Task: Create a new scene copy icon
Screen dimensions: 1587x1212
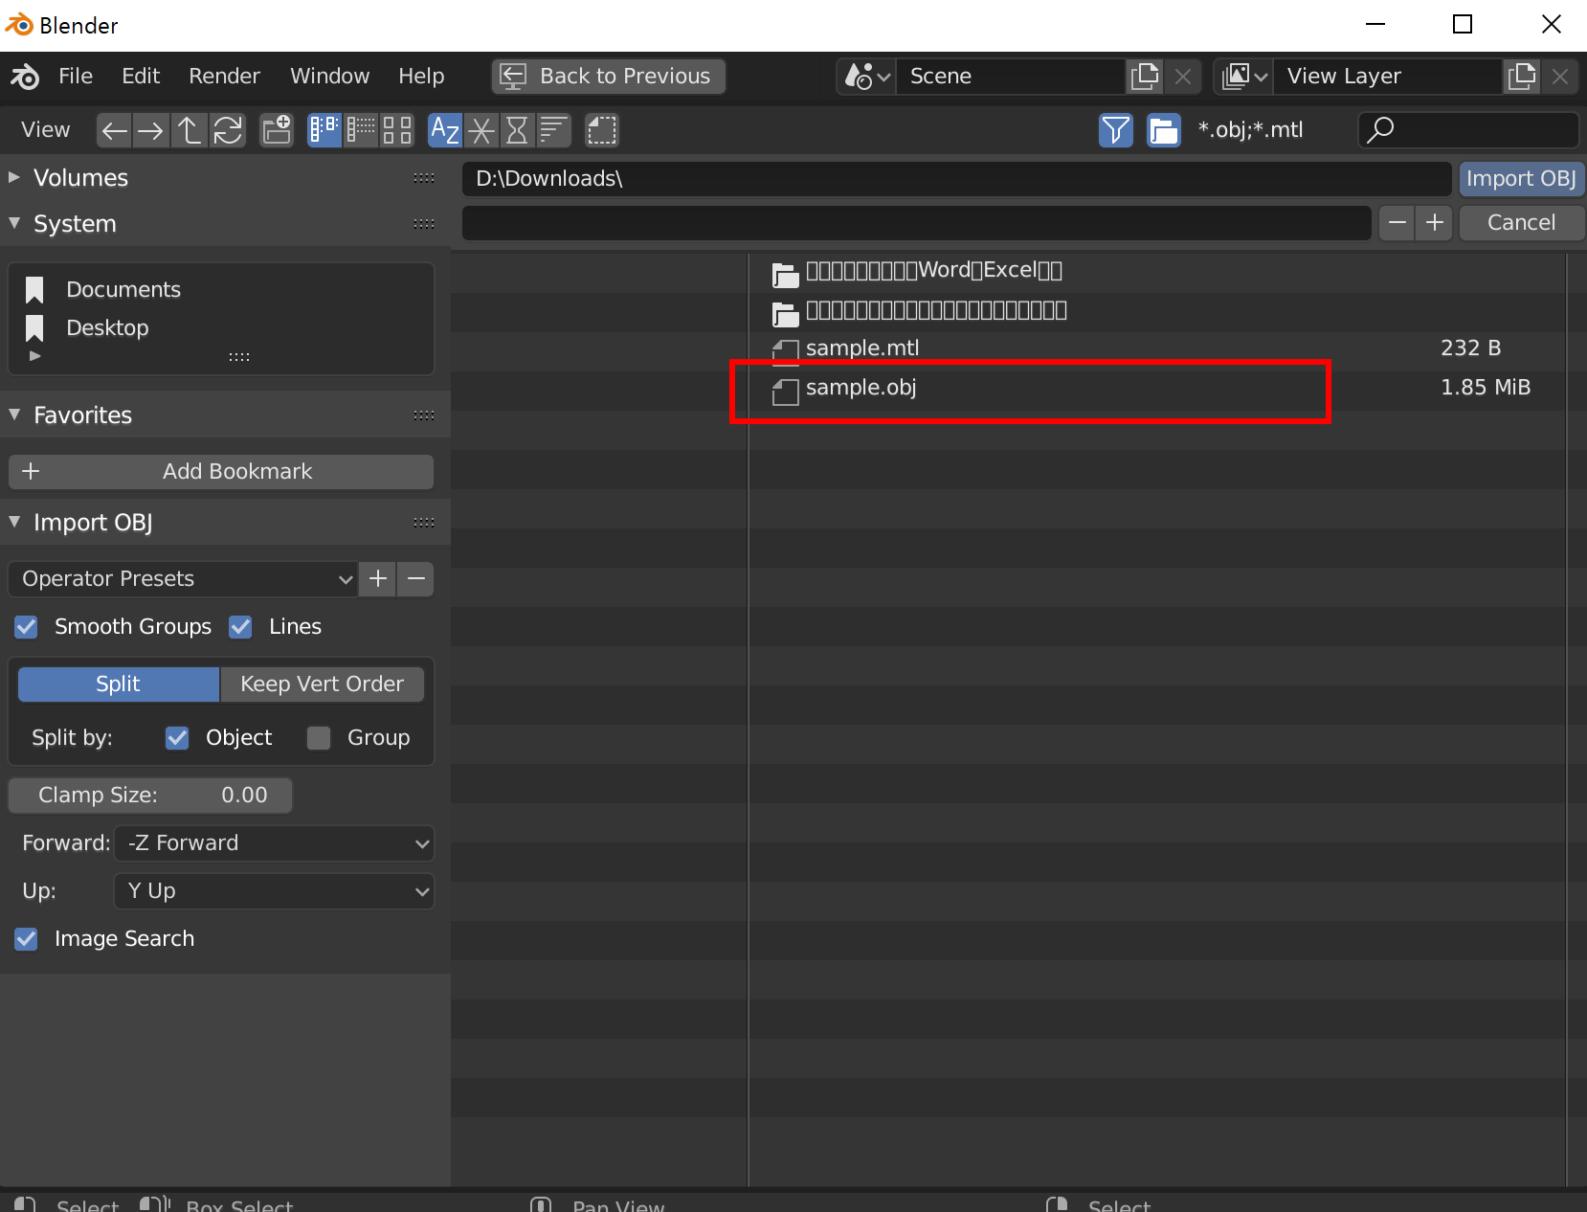Action: pos(1145,77)
